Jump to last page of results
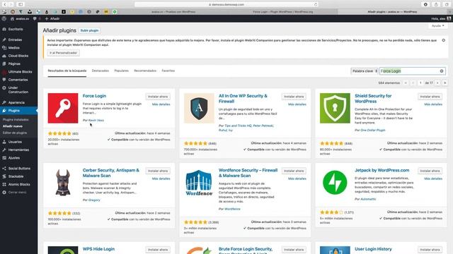 click(445, 83)
